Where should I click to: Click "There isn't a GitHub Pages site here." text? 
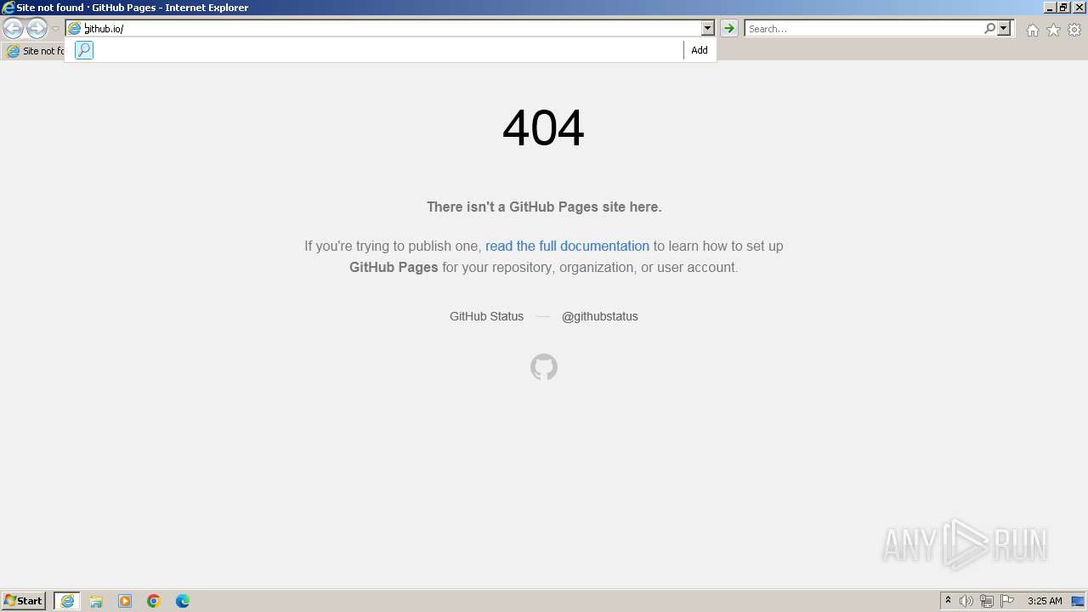pyautogui.click(x=544, y=207)
